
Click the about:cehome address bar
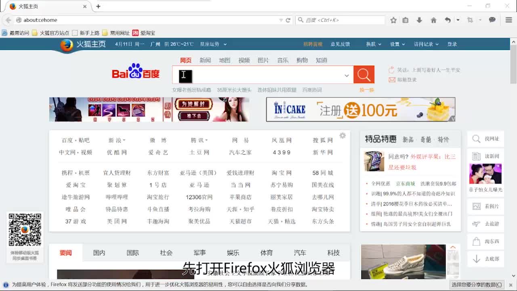click(149, 20)
